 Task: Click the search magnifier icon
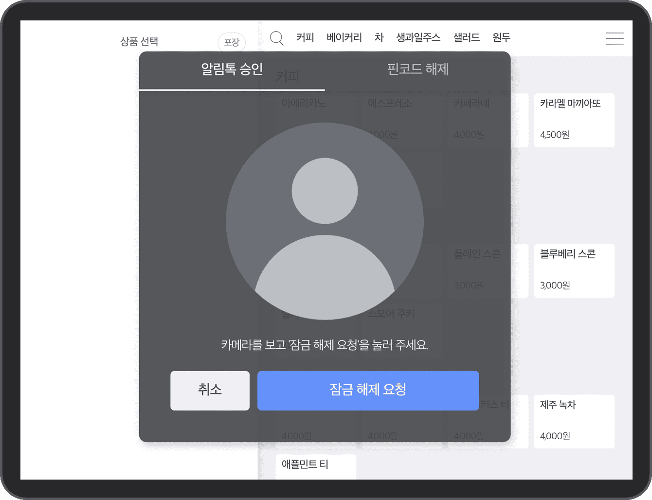coord(276,38)
